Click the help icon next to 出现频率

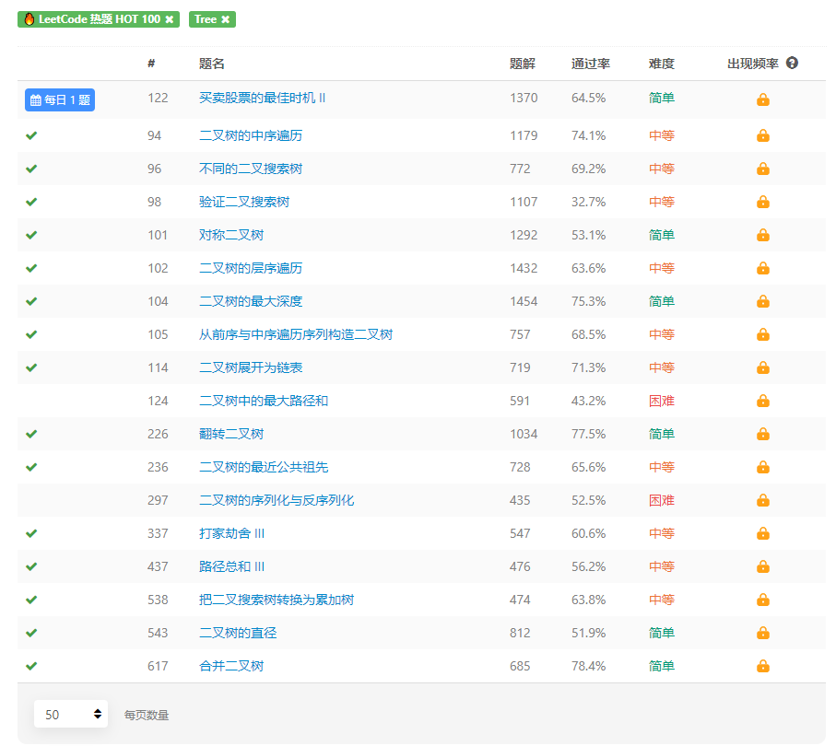[x=793, y=64]
